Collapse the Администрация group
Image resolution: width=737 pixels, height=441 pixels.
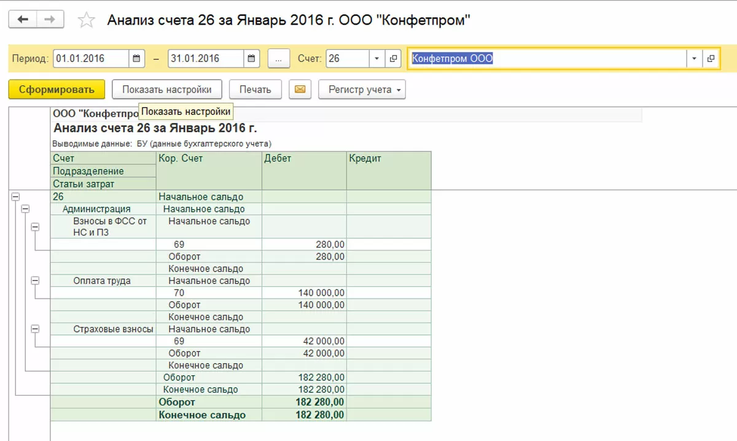(x=25, y=209)
